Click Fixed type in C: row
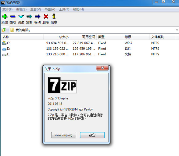Screen dimensions: 179x156 (x=102, y=43)
